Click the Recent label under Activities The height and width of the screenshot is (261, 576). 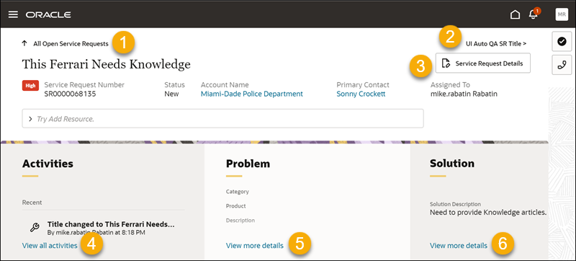pos(32,202)
